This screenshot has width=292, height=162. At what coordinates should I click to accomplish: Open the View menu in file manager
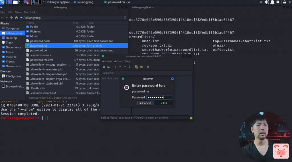coord(18,12)
